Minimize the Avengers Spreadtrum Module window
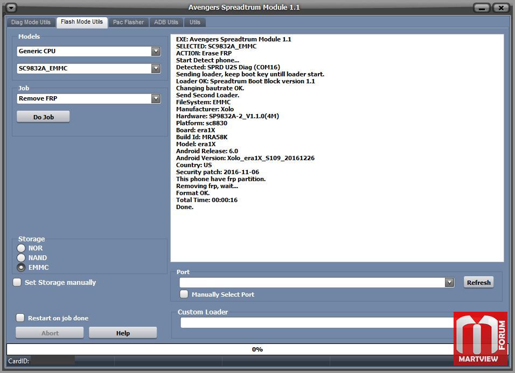 click(482, 8)
